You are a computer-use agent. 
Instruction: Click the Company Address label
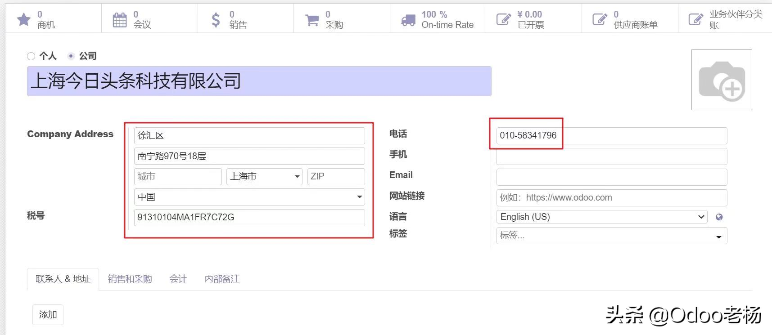click(70, 134)
